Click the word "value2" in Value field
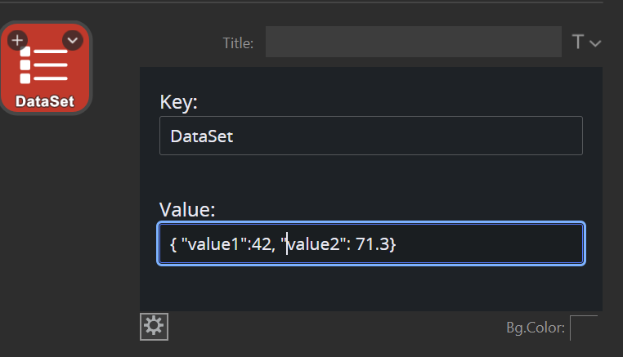The width and height of the screenshot is (623, 357). tap(314, 243)
